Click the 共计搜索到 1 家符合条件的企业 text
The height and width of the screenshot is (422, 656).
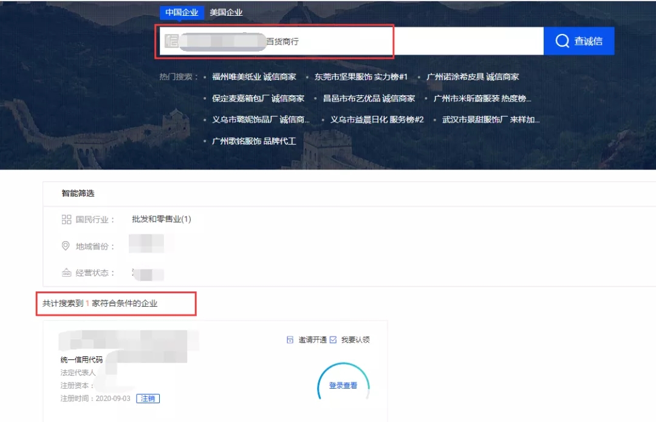(100, 303)
